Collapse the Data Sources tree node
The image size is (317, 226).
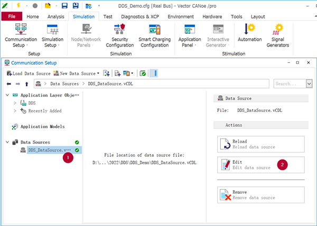pyautogui.click(x=7, y=142)
